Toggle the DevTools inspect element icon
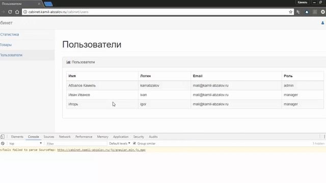This screenshot has width=326, height=183. pyautogui.click(x=2, y=137)
